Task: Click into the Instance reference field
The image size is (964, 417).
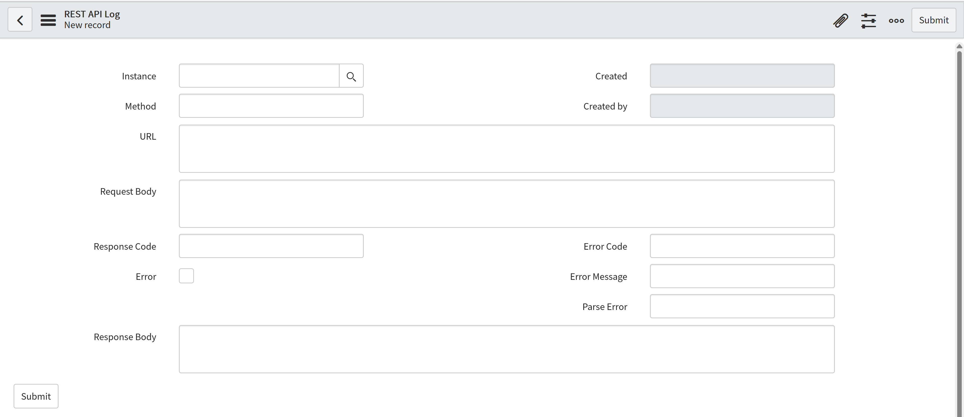Action: (x=259, y=76)
